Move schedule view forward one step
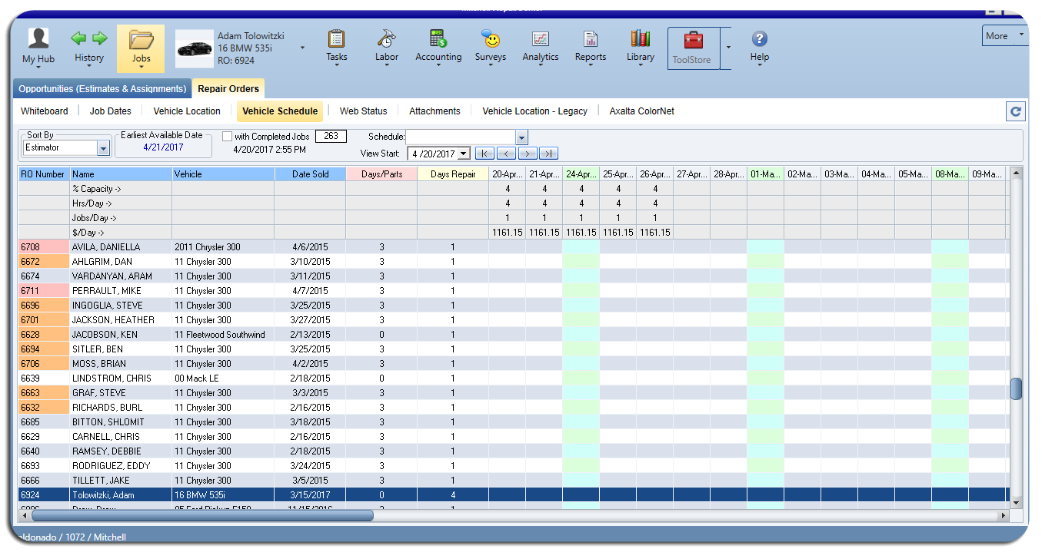Screen dimensions: 1042x552 coord(527,154)
